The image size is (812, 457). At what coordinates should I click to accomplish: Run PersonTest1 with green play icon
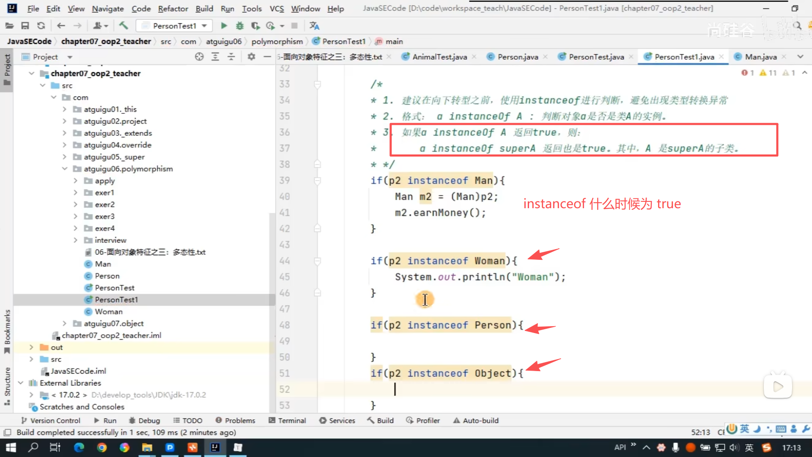(224, 26)
